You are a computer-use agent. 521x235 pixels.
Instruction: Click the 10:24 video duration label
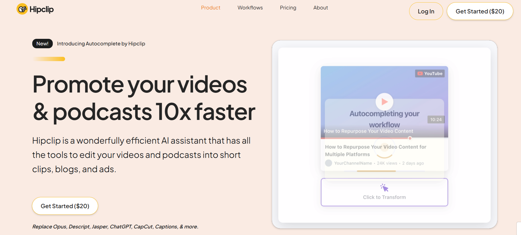[x=436, y=119]
